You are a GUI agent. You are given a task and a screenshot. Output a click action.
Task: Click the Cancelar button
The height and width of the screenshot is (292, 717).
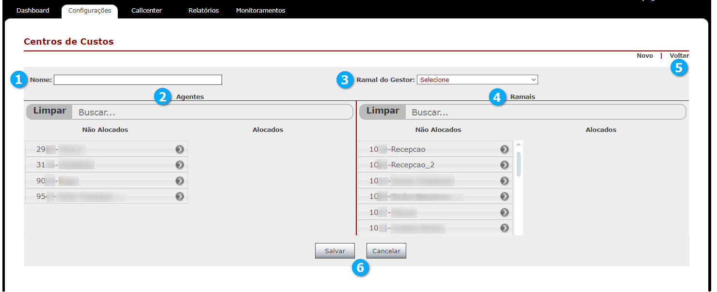[386, 251]
